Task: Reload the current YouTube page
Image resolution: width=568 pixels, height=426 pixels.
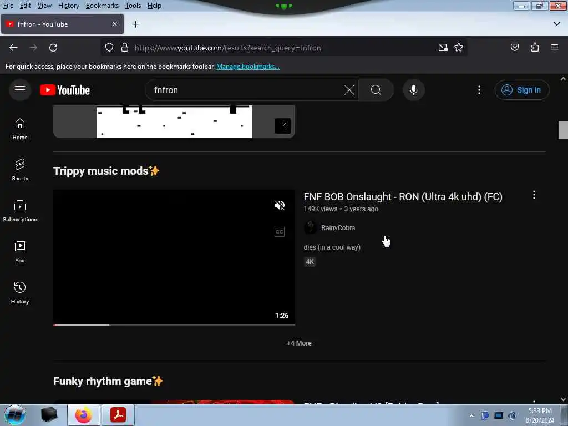Action: coord(53,48)
